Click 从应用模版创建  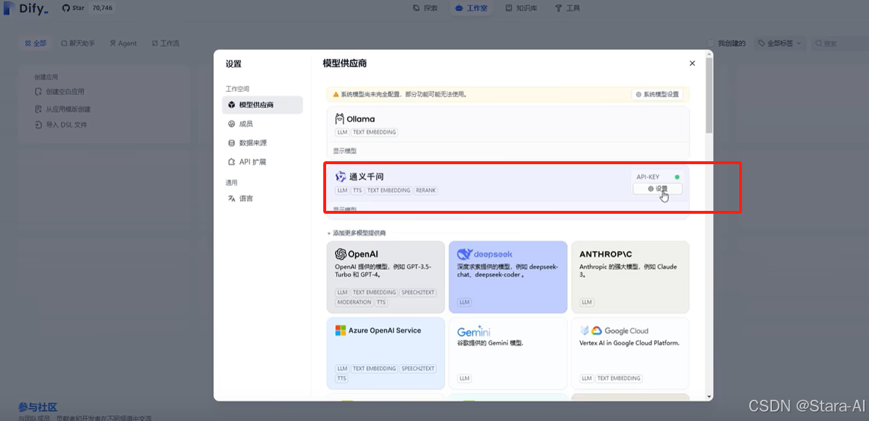(x=62, y=109)
